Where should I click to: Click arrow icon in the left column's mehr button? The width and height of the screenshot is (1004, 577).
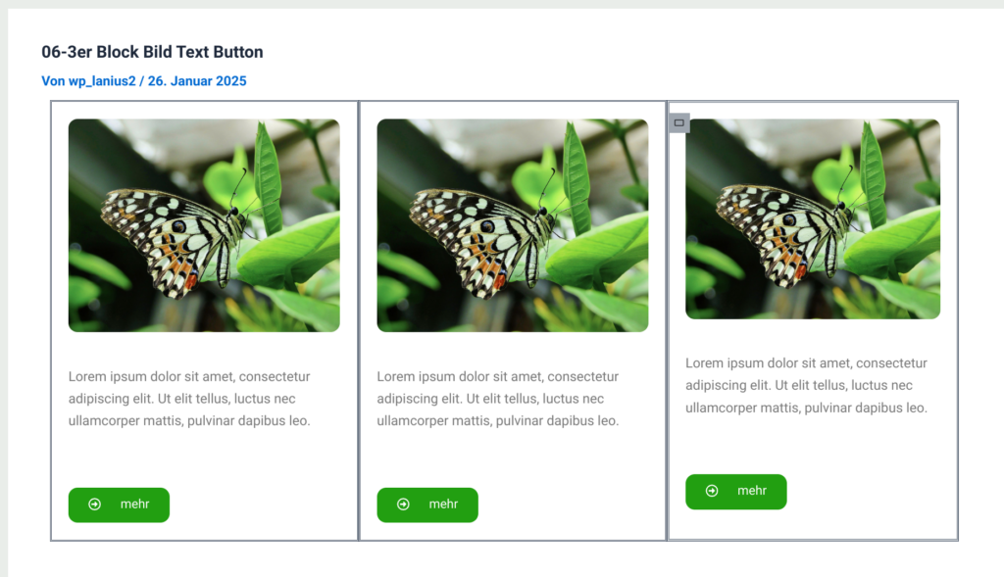(x=95, y=505)
